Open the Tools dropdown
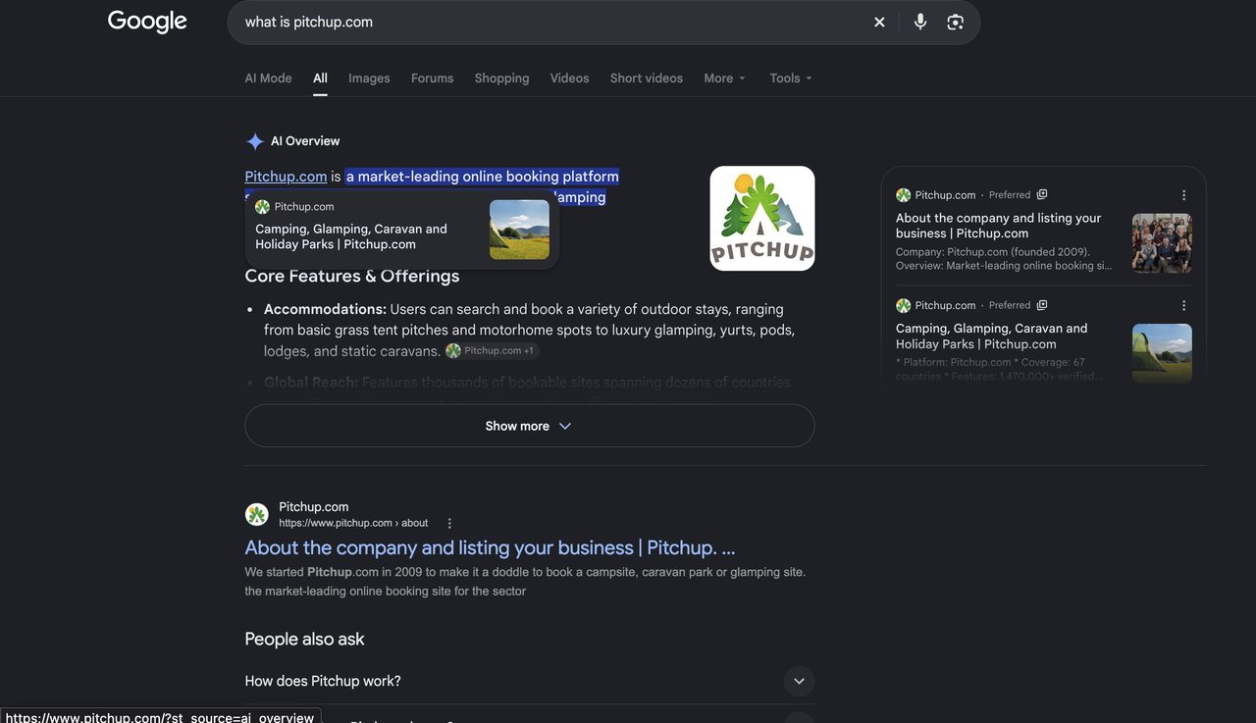 791,78
